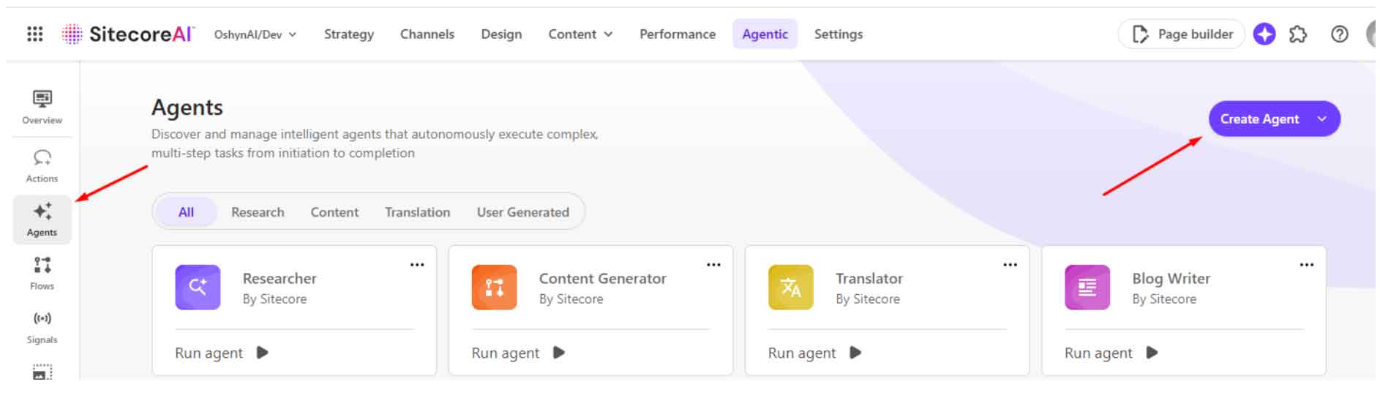Run the Content Generator agent
This screenshot has width=1380, height=398.
(x=518, y=353)
